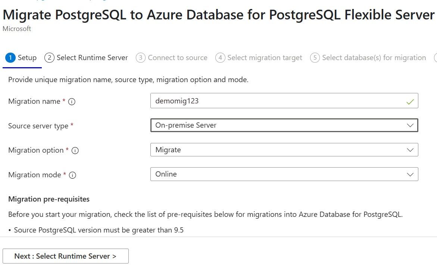Click the step 5 circle icon
Image resolution: width=437 pixels, height=265 pixels.
315,58
